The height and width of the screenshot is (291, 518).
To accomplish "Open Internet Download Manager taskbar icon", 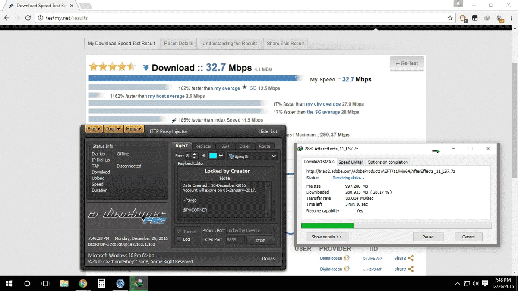I will [139, 284].
